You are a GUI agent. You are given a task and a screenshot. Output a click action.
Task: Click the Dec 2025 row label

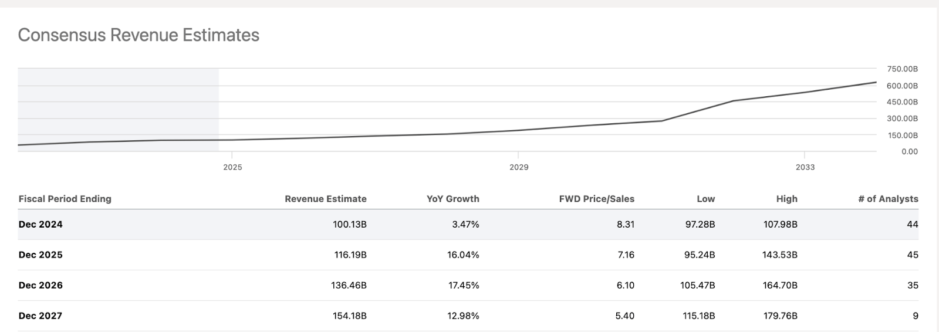tap(40, 255)
